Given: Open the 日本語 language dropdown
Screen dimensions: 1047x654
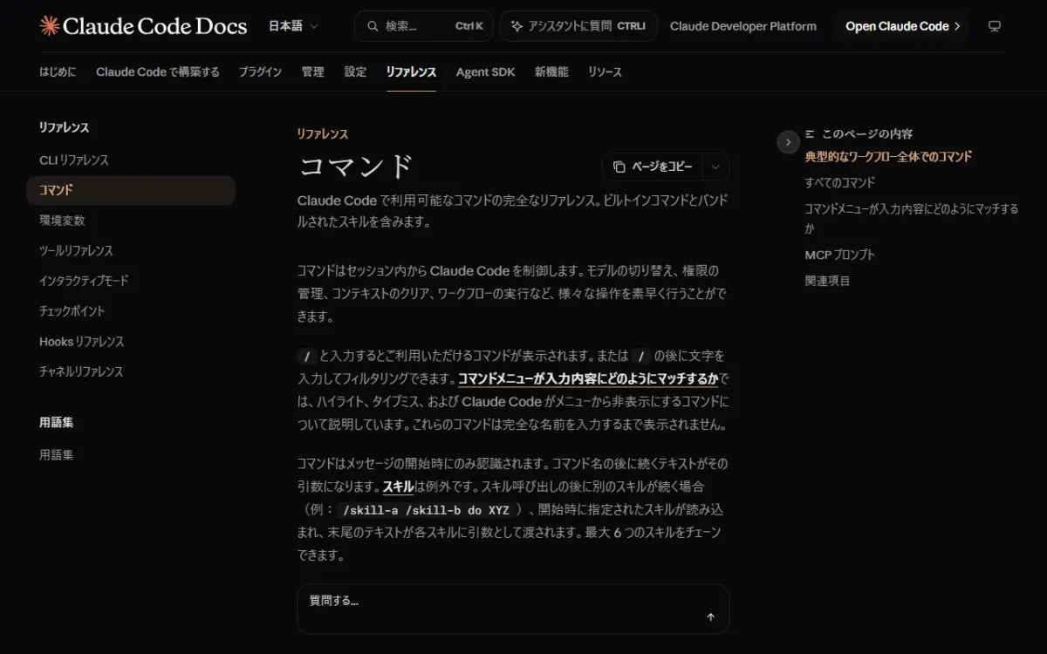Looking at the screenshot, I should (x=293, y=26).
